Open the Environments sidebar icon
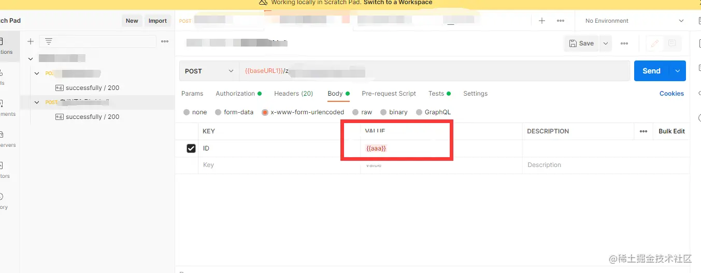The image size is (701, 273). 6,108
